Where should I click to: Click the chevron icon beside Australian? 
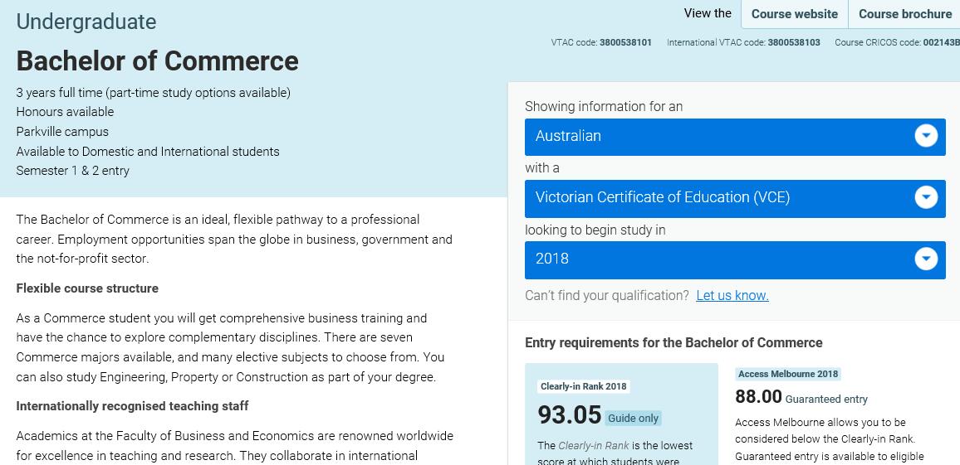925,136
